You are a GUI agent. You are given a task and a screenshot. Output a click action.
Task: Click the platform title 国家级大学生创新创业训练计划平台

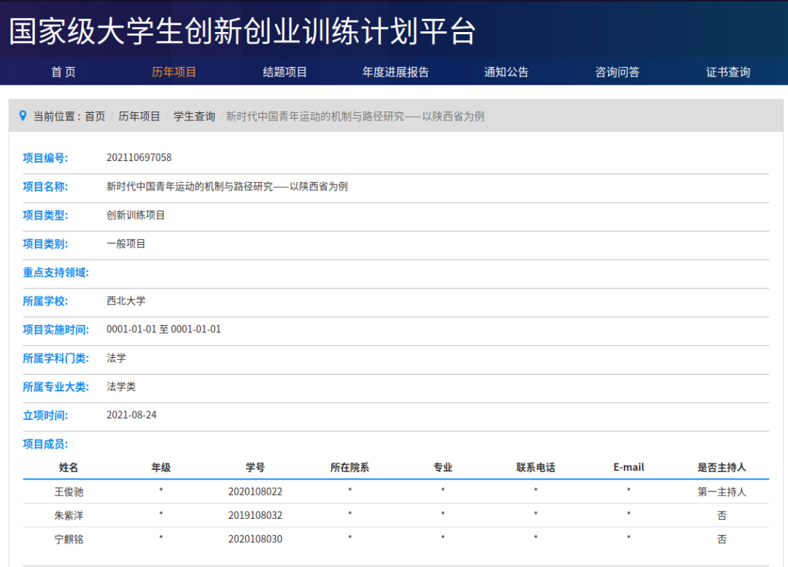242,31
